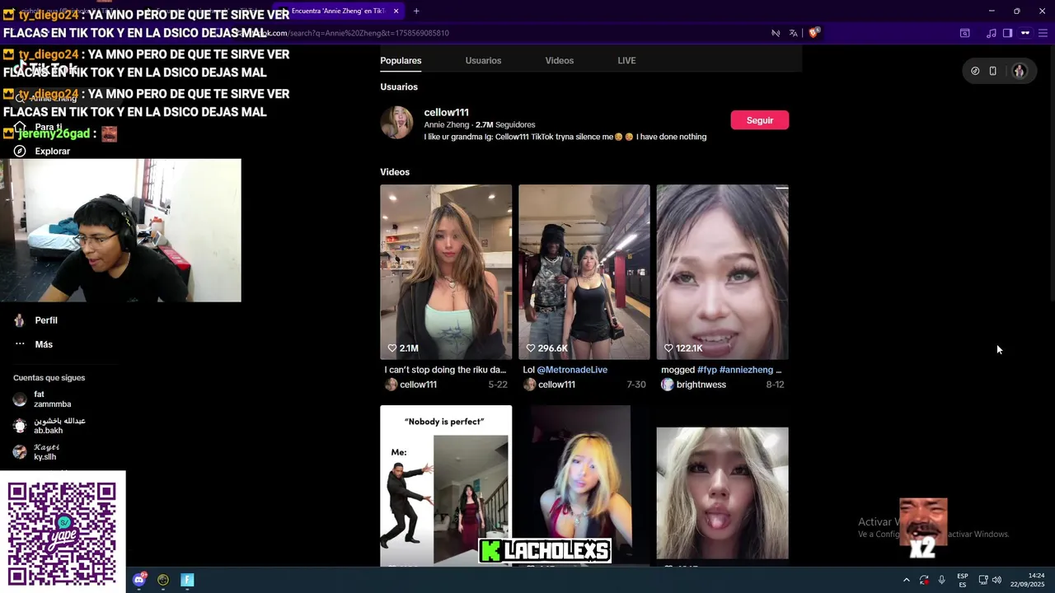Open the Fortnite taskbar icon

(187, 580)
